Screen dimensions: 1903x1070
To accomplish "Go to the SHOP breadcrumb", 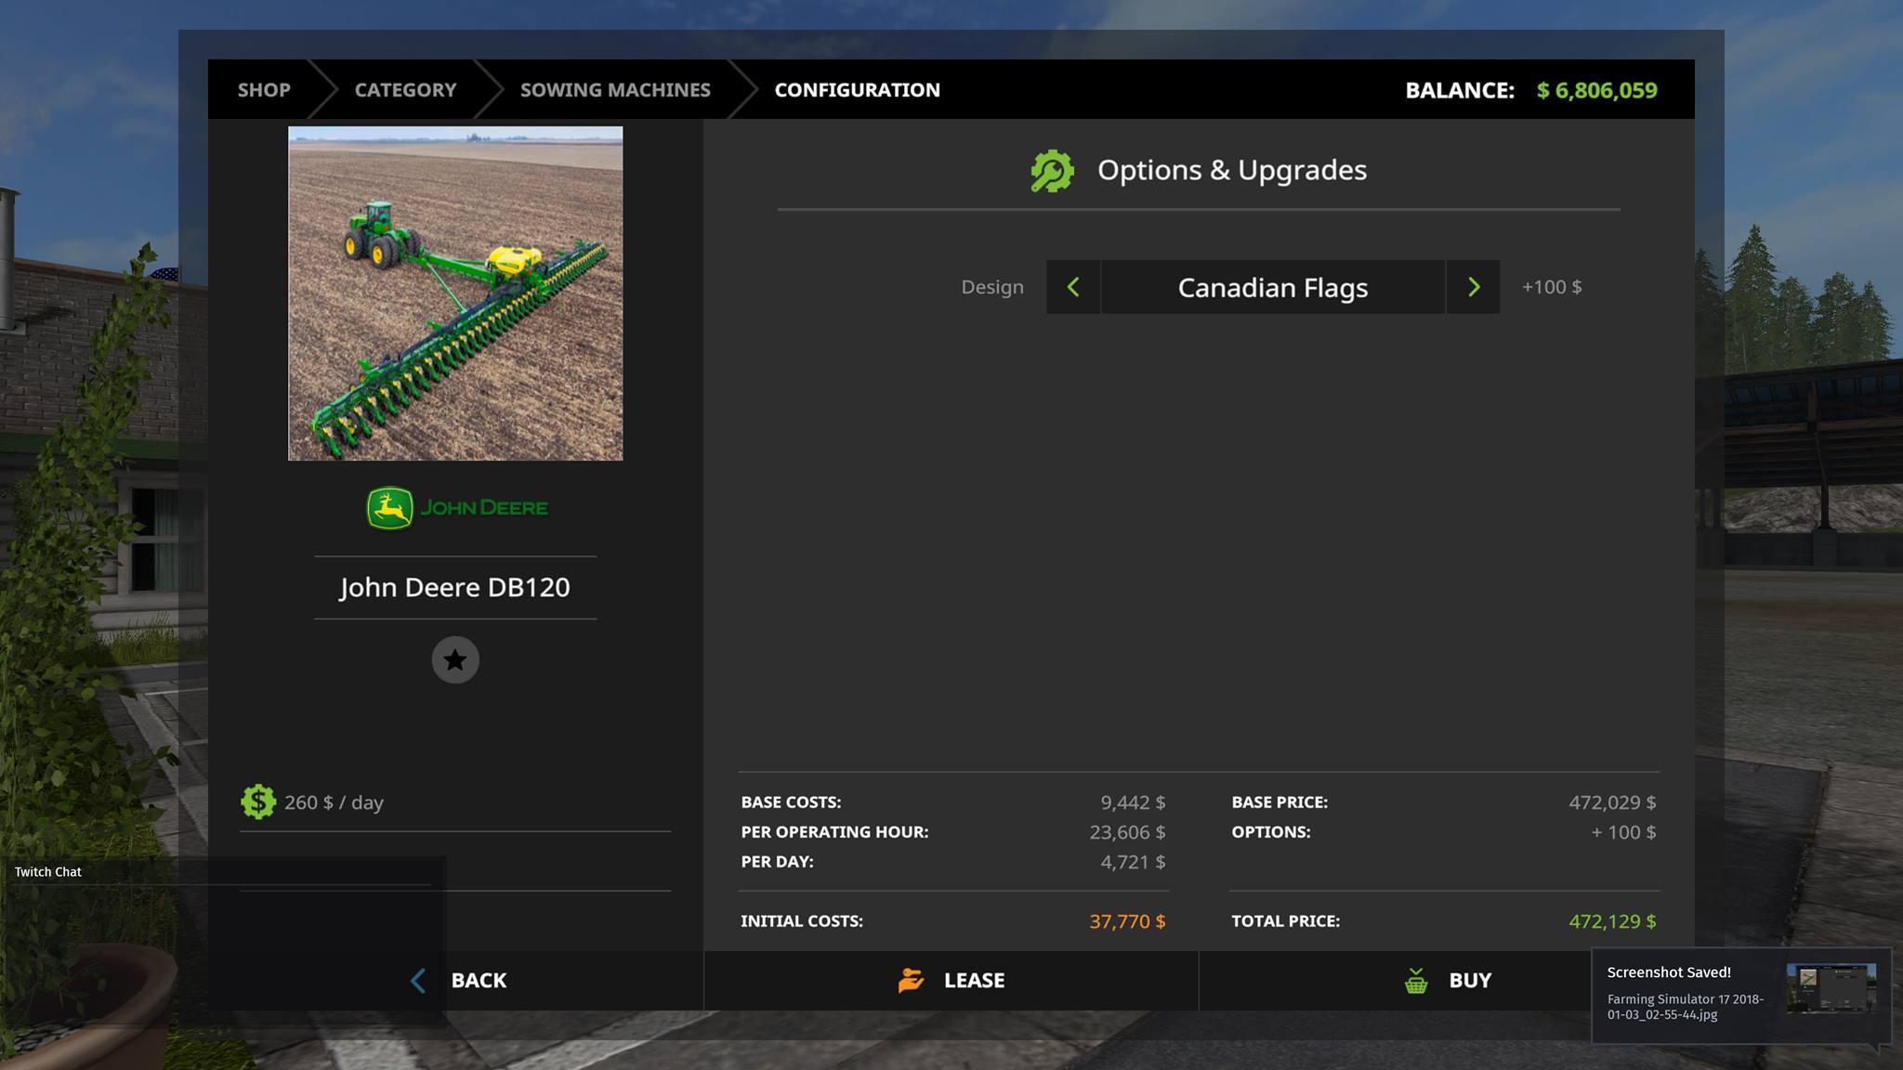I will (x=264, y=90).
